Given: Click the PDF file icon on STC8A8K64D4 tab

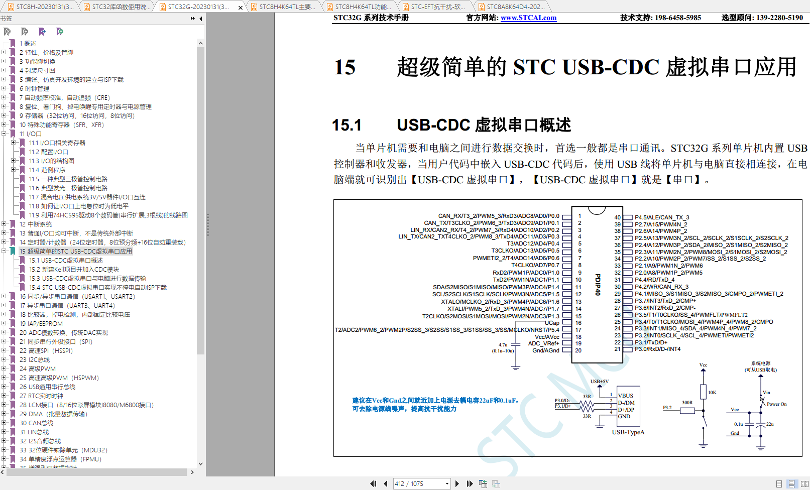Looking at the screenshot, I should point(482,7).
